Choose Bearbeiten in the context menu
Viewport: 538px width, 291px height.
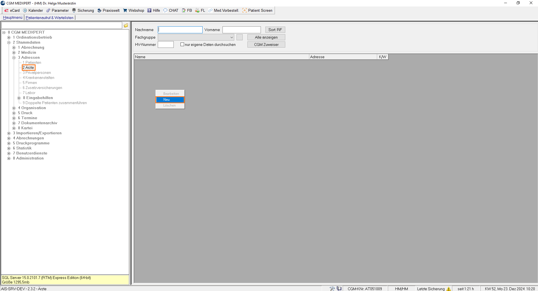pos(170,94)
